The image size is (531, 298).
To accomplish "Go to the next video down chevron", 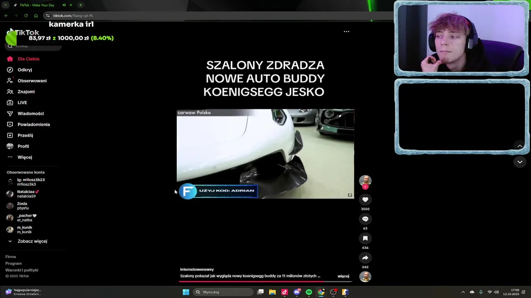I will (x=520, y=162).
